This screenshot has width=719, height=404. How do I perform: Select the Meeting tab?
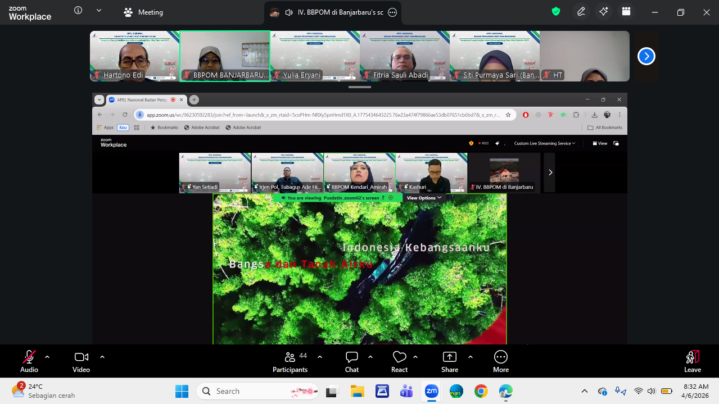point(143,12)
